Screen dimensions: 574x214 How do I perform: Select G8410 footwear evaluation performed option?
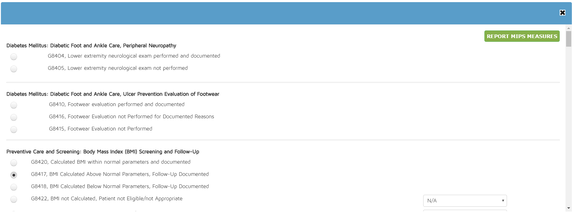(x=14, y=105)
